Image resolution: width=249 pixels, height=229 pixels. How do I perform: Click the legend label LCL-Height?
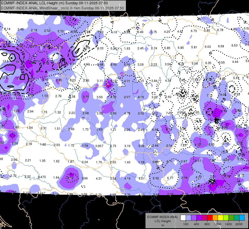[x=163, y=221]
